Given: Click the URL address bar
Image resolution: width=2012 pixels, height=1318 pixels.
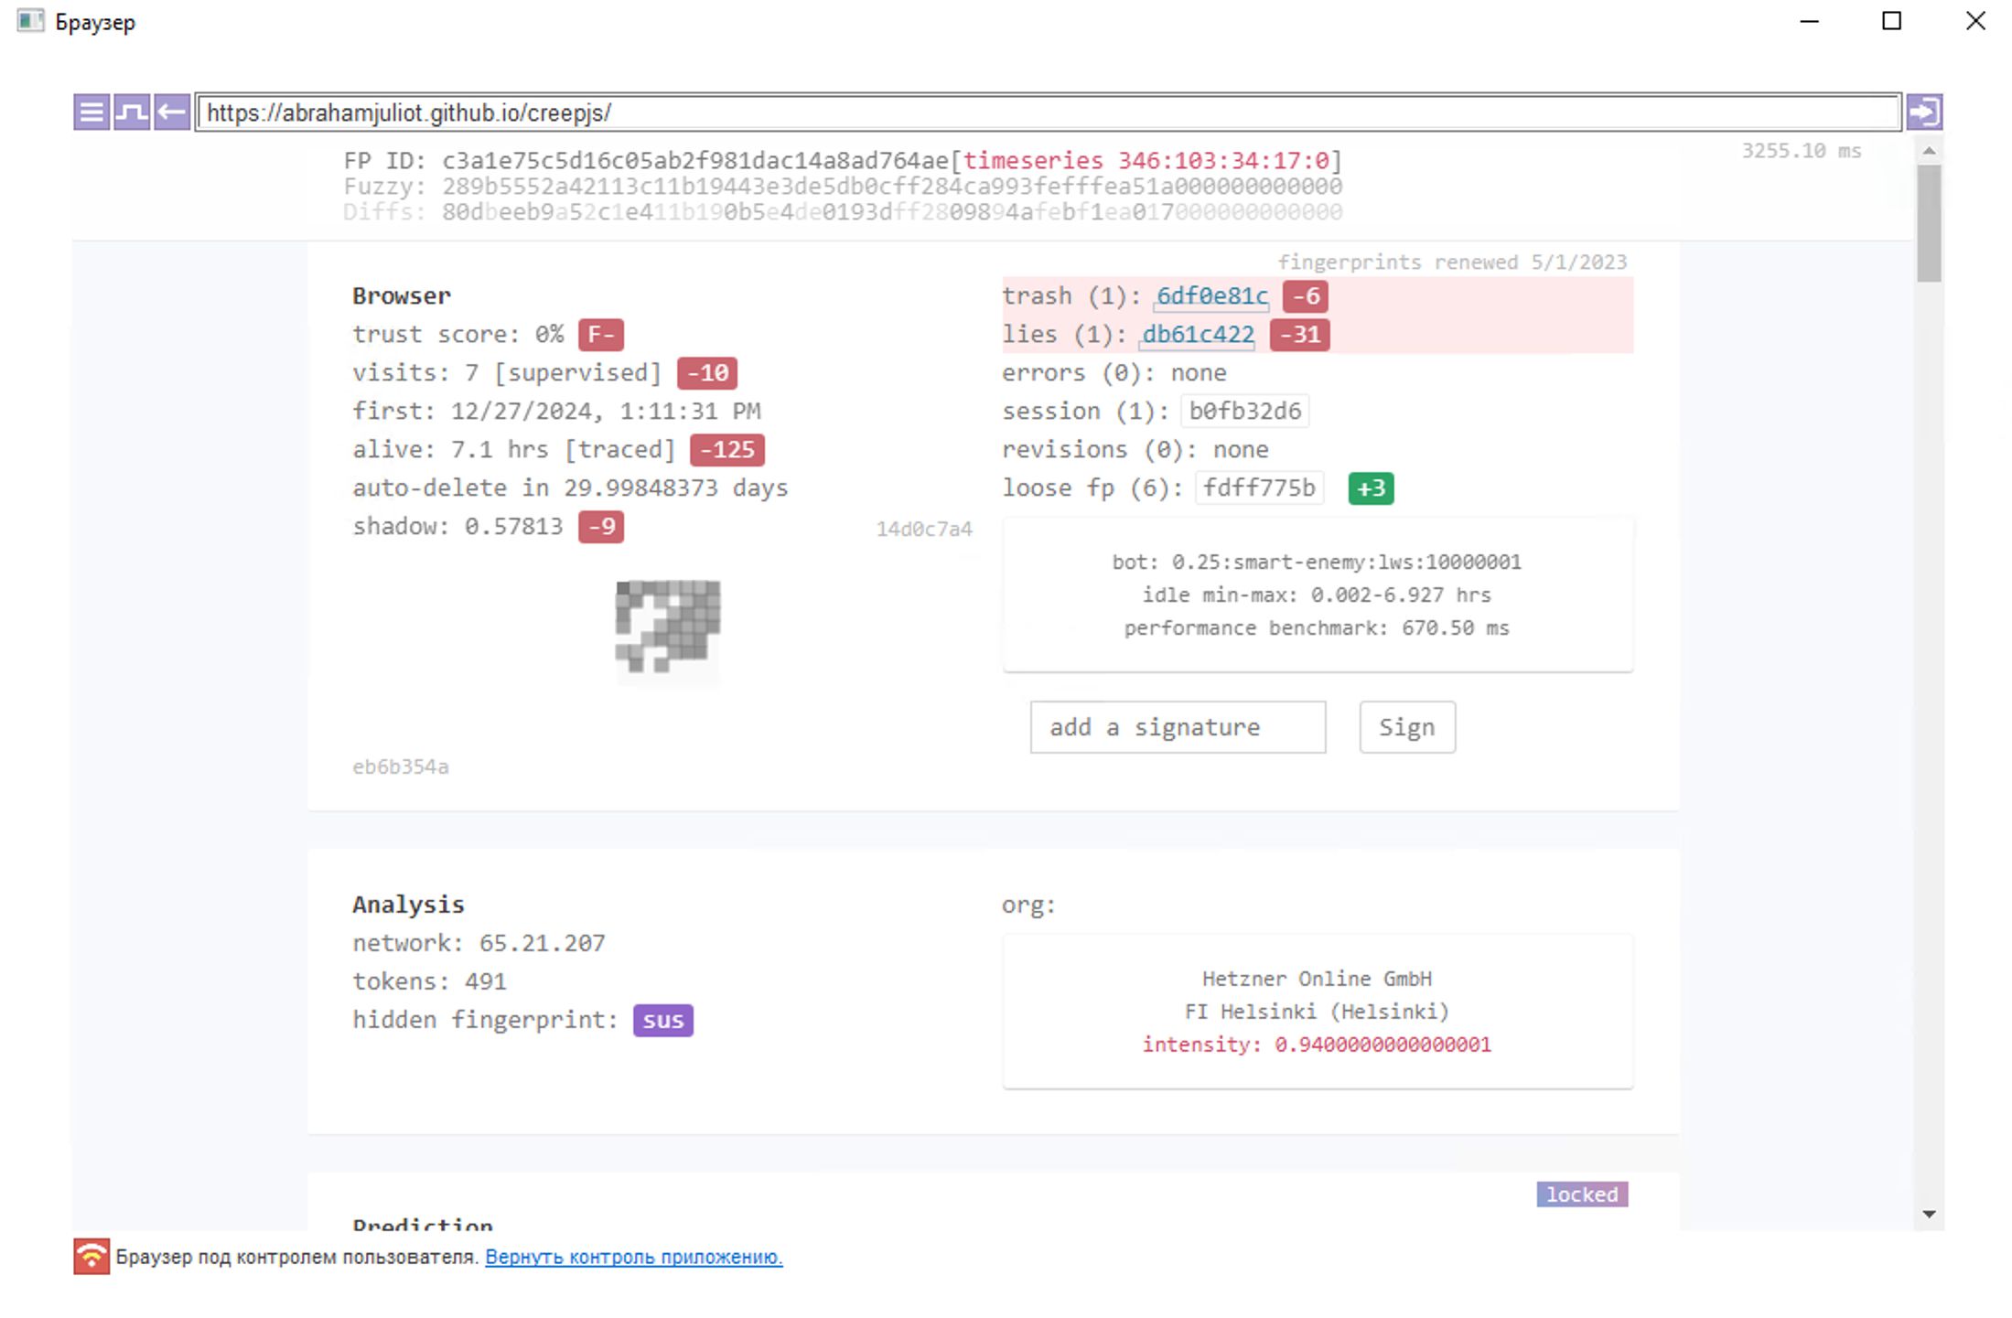Looking at the screenshot, I should [1048, 113].
